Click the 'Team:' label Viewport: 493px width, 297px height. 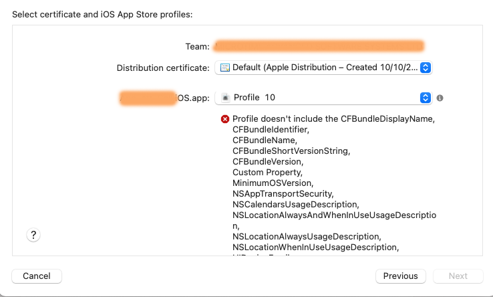[x=197, y=47]
